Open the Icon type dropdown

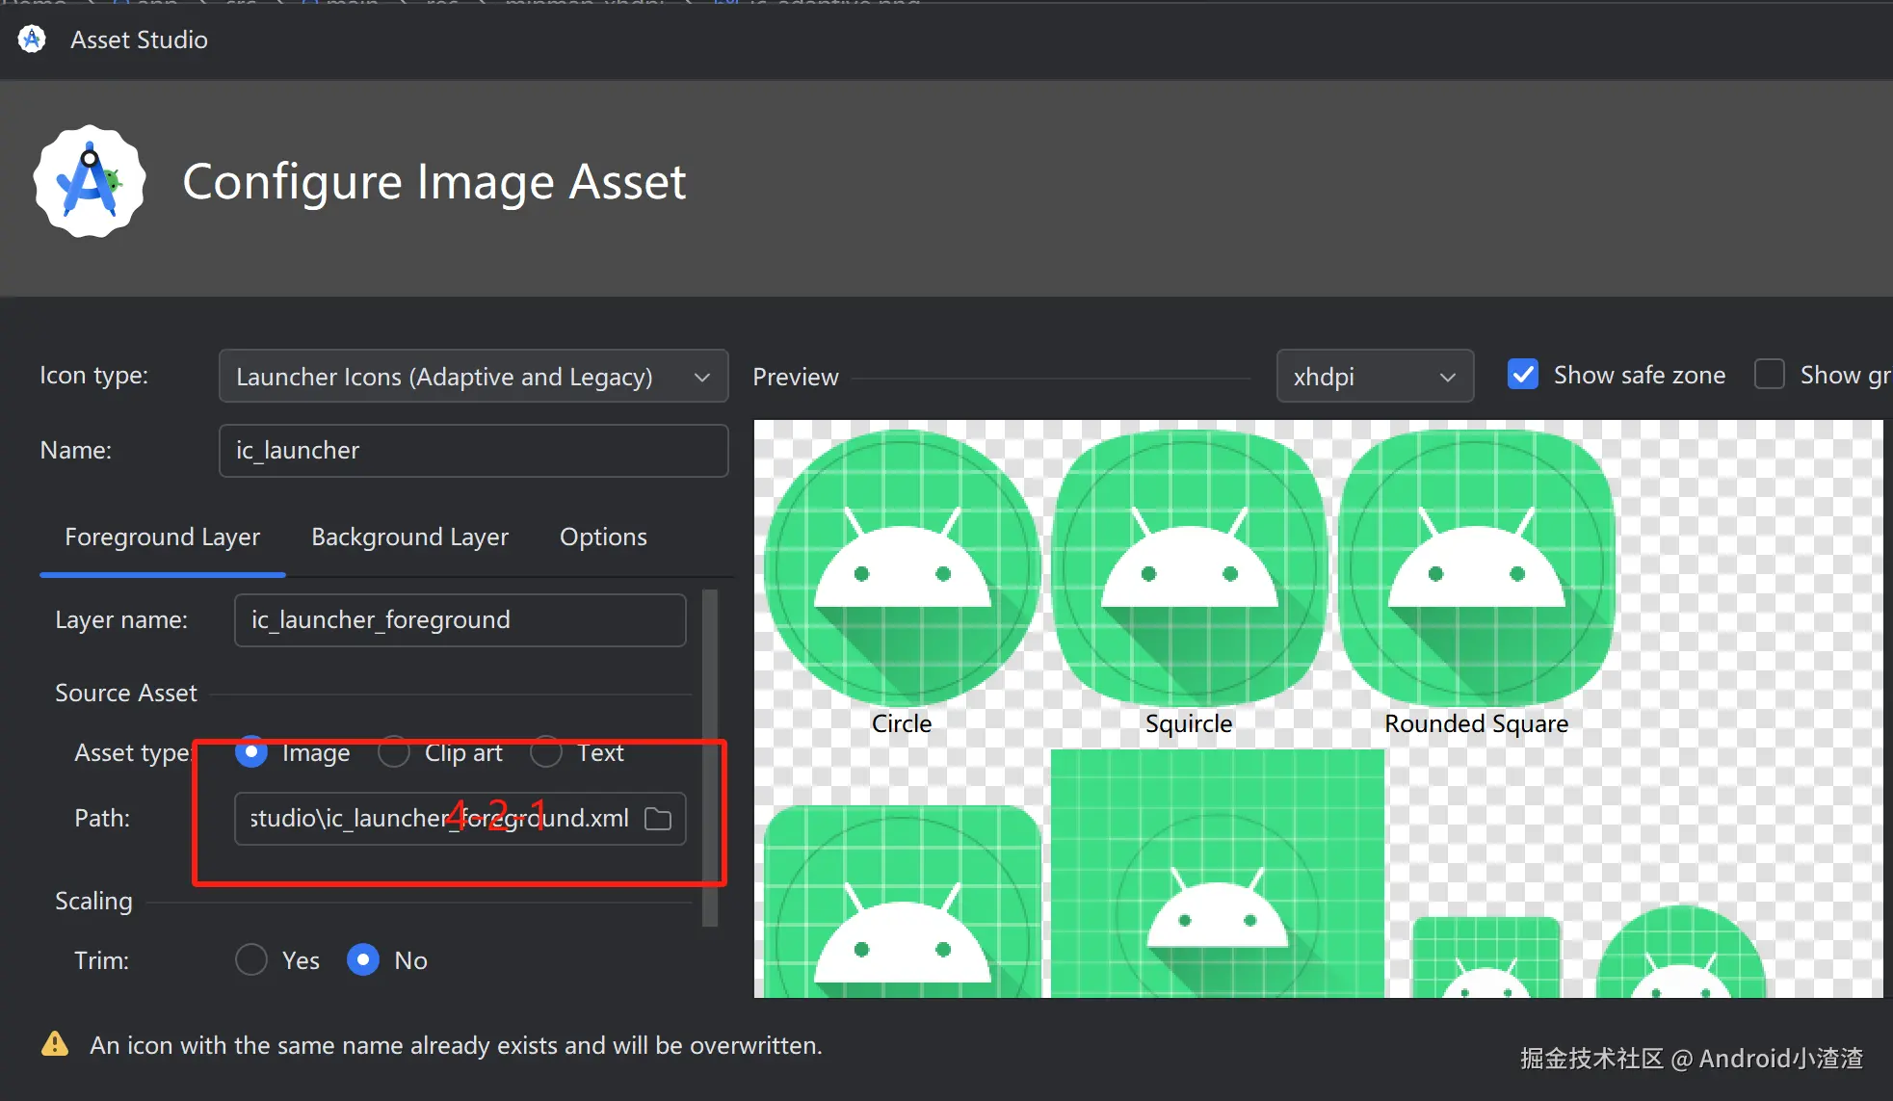[473, 376]
